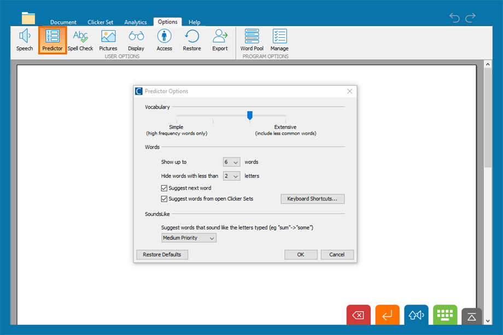Click the green keyboard icon at bottom
The width and height of the screenshot is (503, 335).
tap(444, 315)
